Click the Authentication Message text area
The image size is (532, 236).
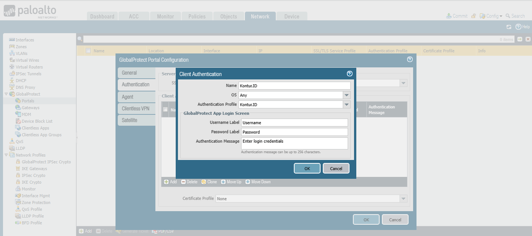(295, 143)
